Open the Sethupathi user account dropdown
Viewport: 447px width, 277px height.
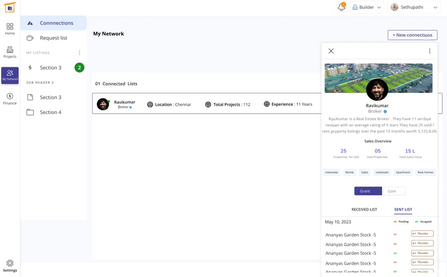[414, 7]
